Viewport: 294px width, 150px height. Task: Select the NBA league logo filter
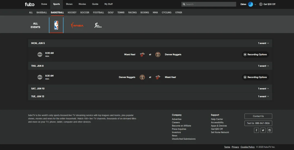click(x=56, y=25)
